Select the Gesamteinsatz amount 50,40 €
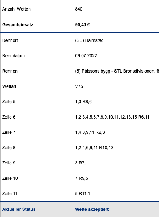 [82, 25]
